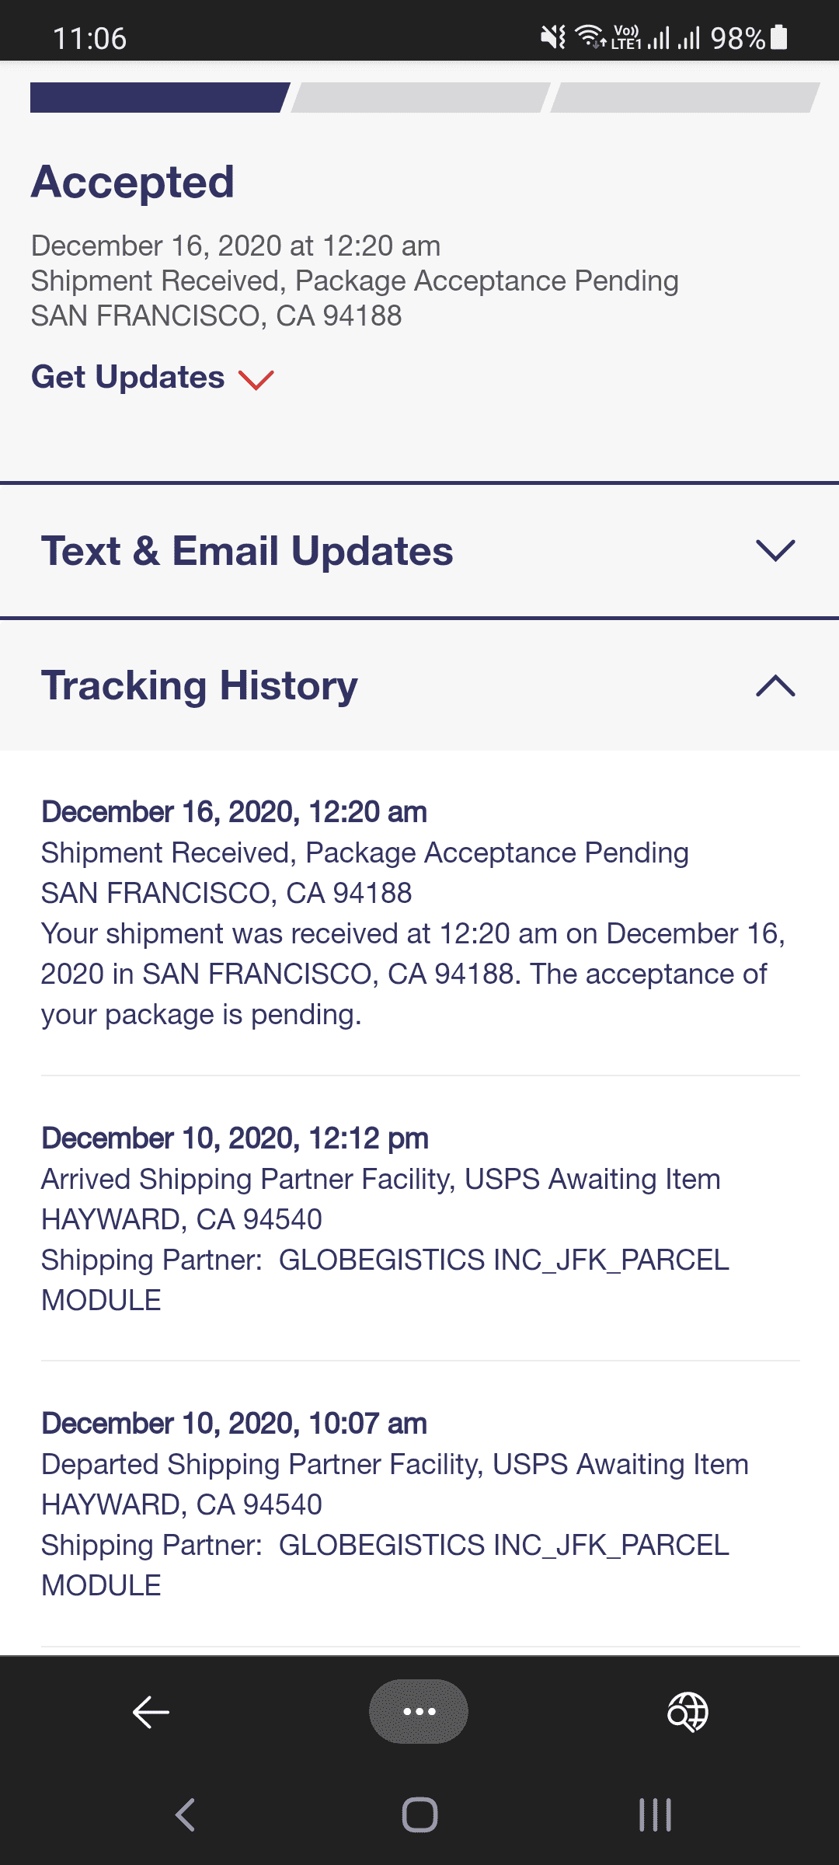Screen dimensions: 839x1865
Task: Tap the Android home button
Action: (419, 1815)
